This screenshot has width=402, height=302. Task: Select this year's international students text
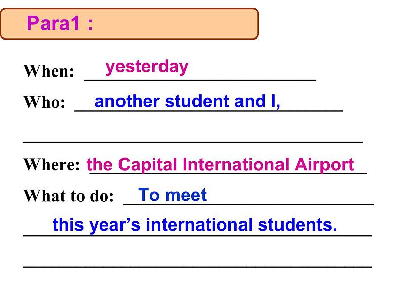click(194, 225)
